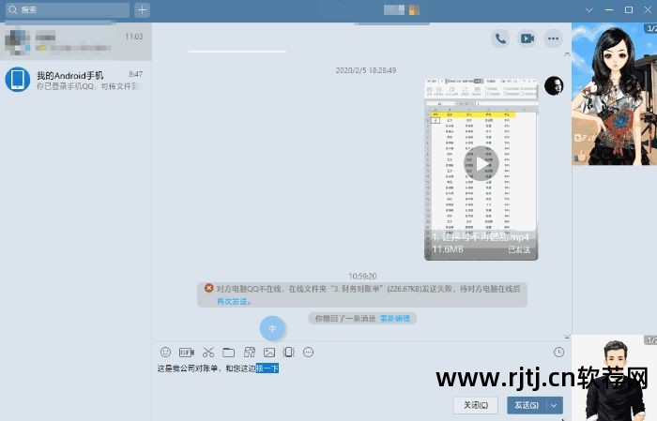Insert a picture via the image icon
The width and height of the screenshot is (657, 421).
pos(269,353)
